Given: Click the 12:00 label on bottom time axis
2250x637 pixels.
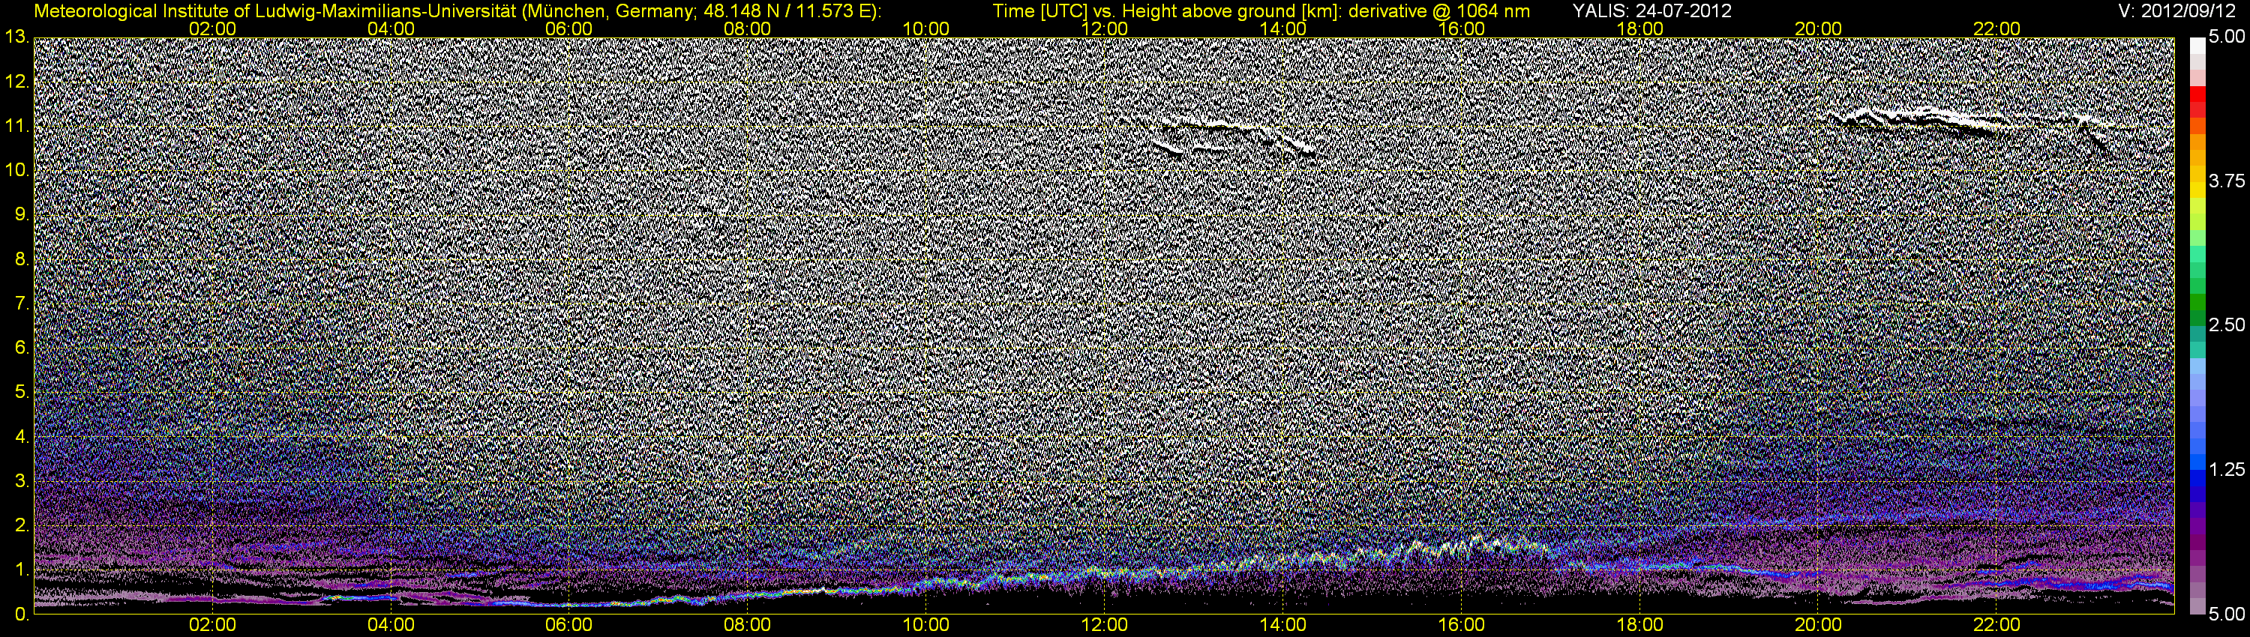Looking at the screenshot, I should click(x=1104, y=626).
